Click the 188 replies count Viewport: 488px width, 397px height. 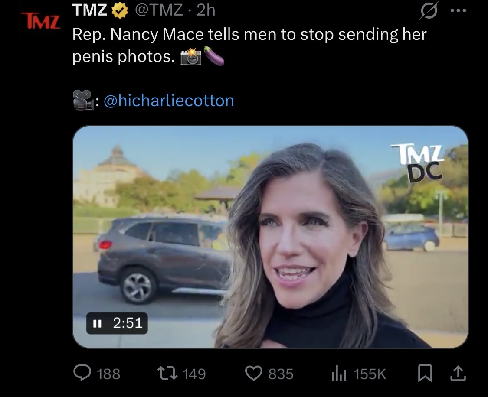point(108,374)
